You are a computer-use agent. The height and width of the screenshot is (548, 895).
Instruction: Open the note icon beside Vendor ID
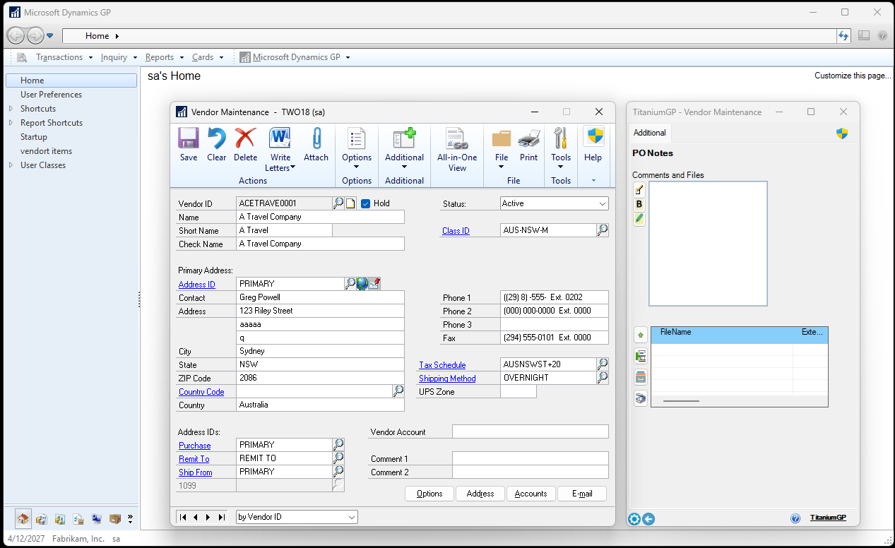[x=350, y=203]
